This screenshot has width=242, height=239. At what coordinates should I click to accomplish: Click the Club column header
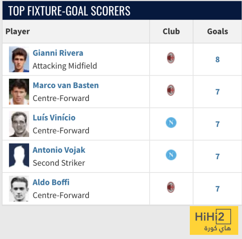pyautogui.click(x=171, y=31)
